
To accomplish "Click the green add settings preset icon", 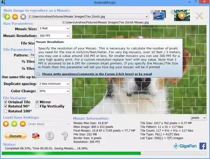I will point(14,124).
